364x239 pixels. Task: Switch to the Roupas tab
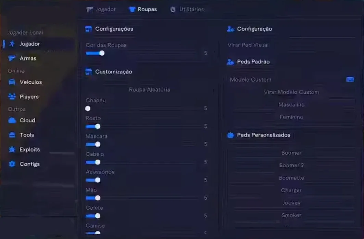(x=143, y=9)
